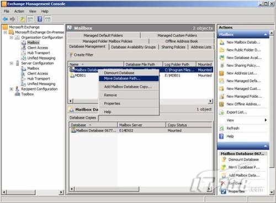
Task: Click the Create Filter funnel icon
Action: [x=71, y=55]
